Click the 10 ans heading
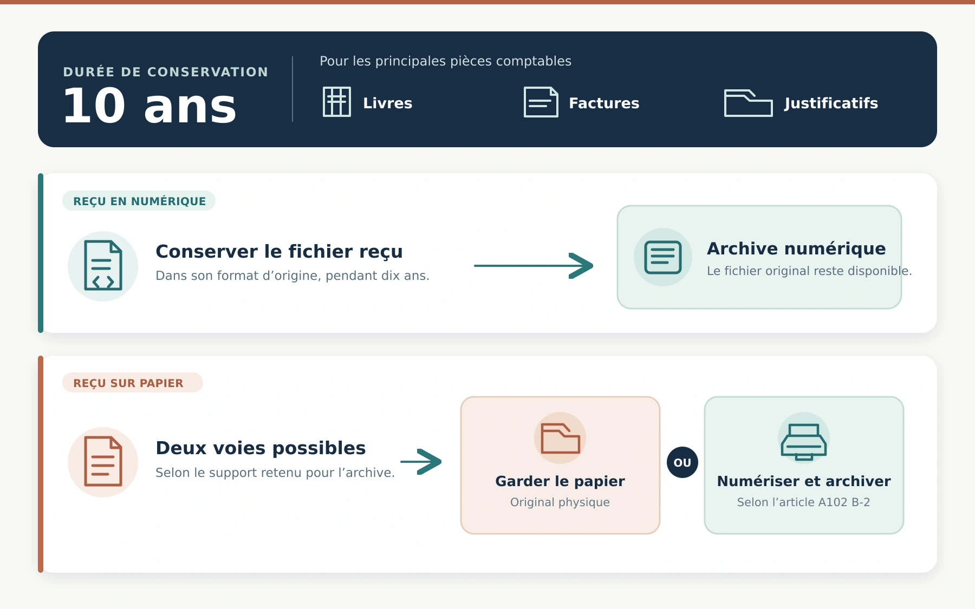This screenshot has width=975, height=609. click(149, 106)
